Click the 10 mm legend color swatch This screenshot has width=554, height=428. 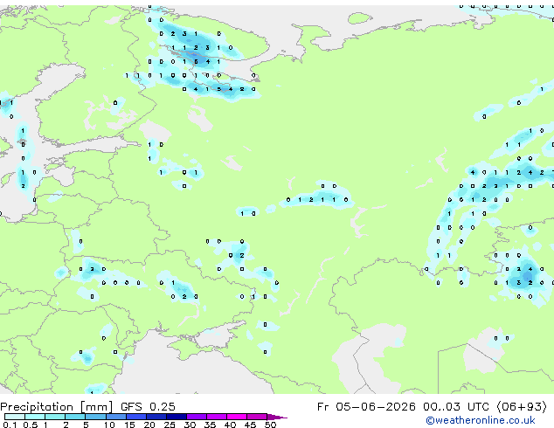(116, 417)
